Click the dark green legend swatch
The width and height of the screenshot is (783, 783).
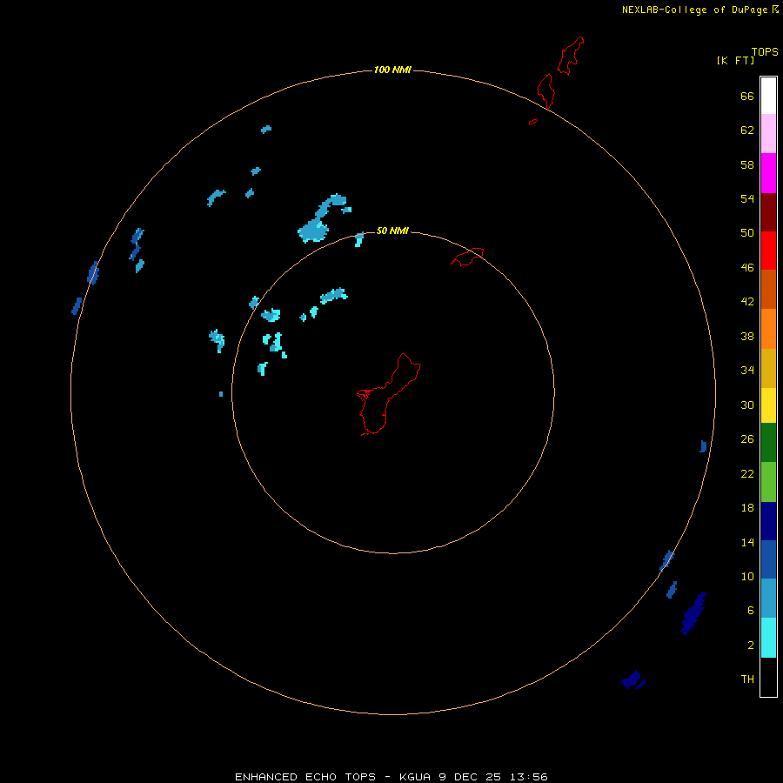[x=768, y=443]
